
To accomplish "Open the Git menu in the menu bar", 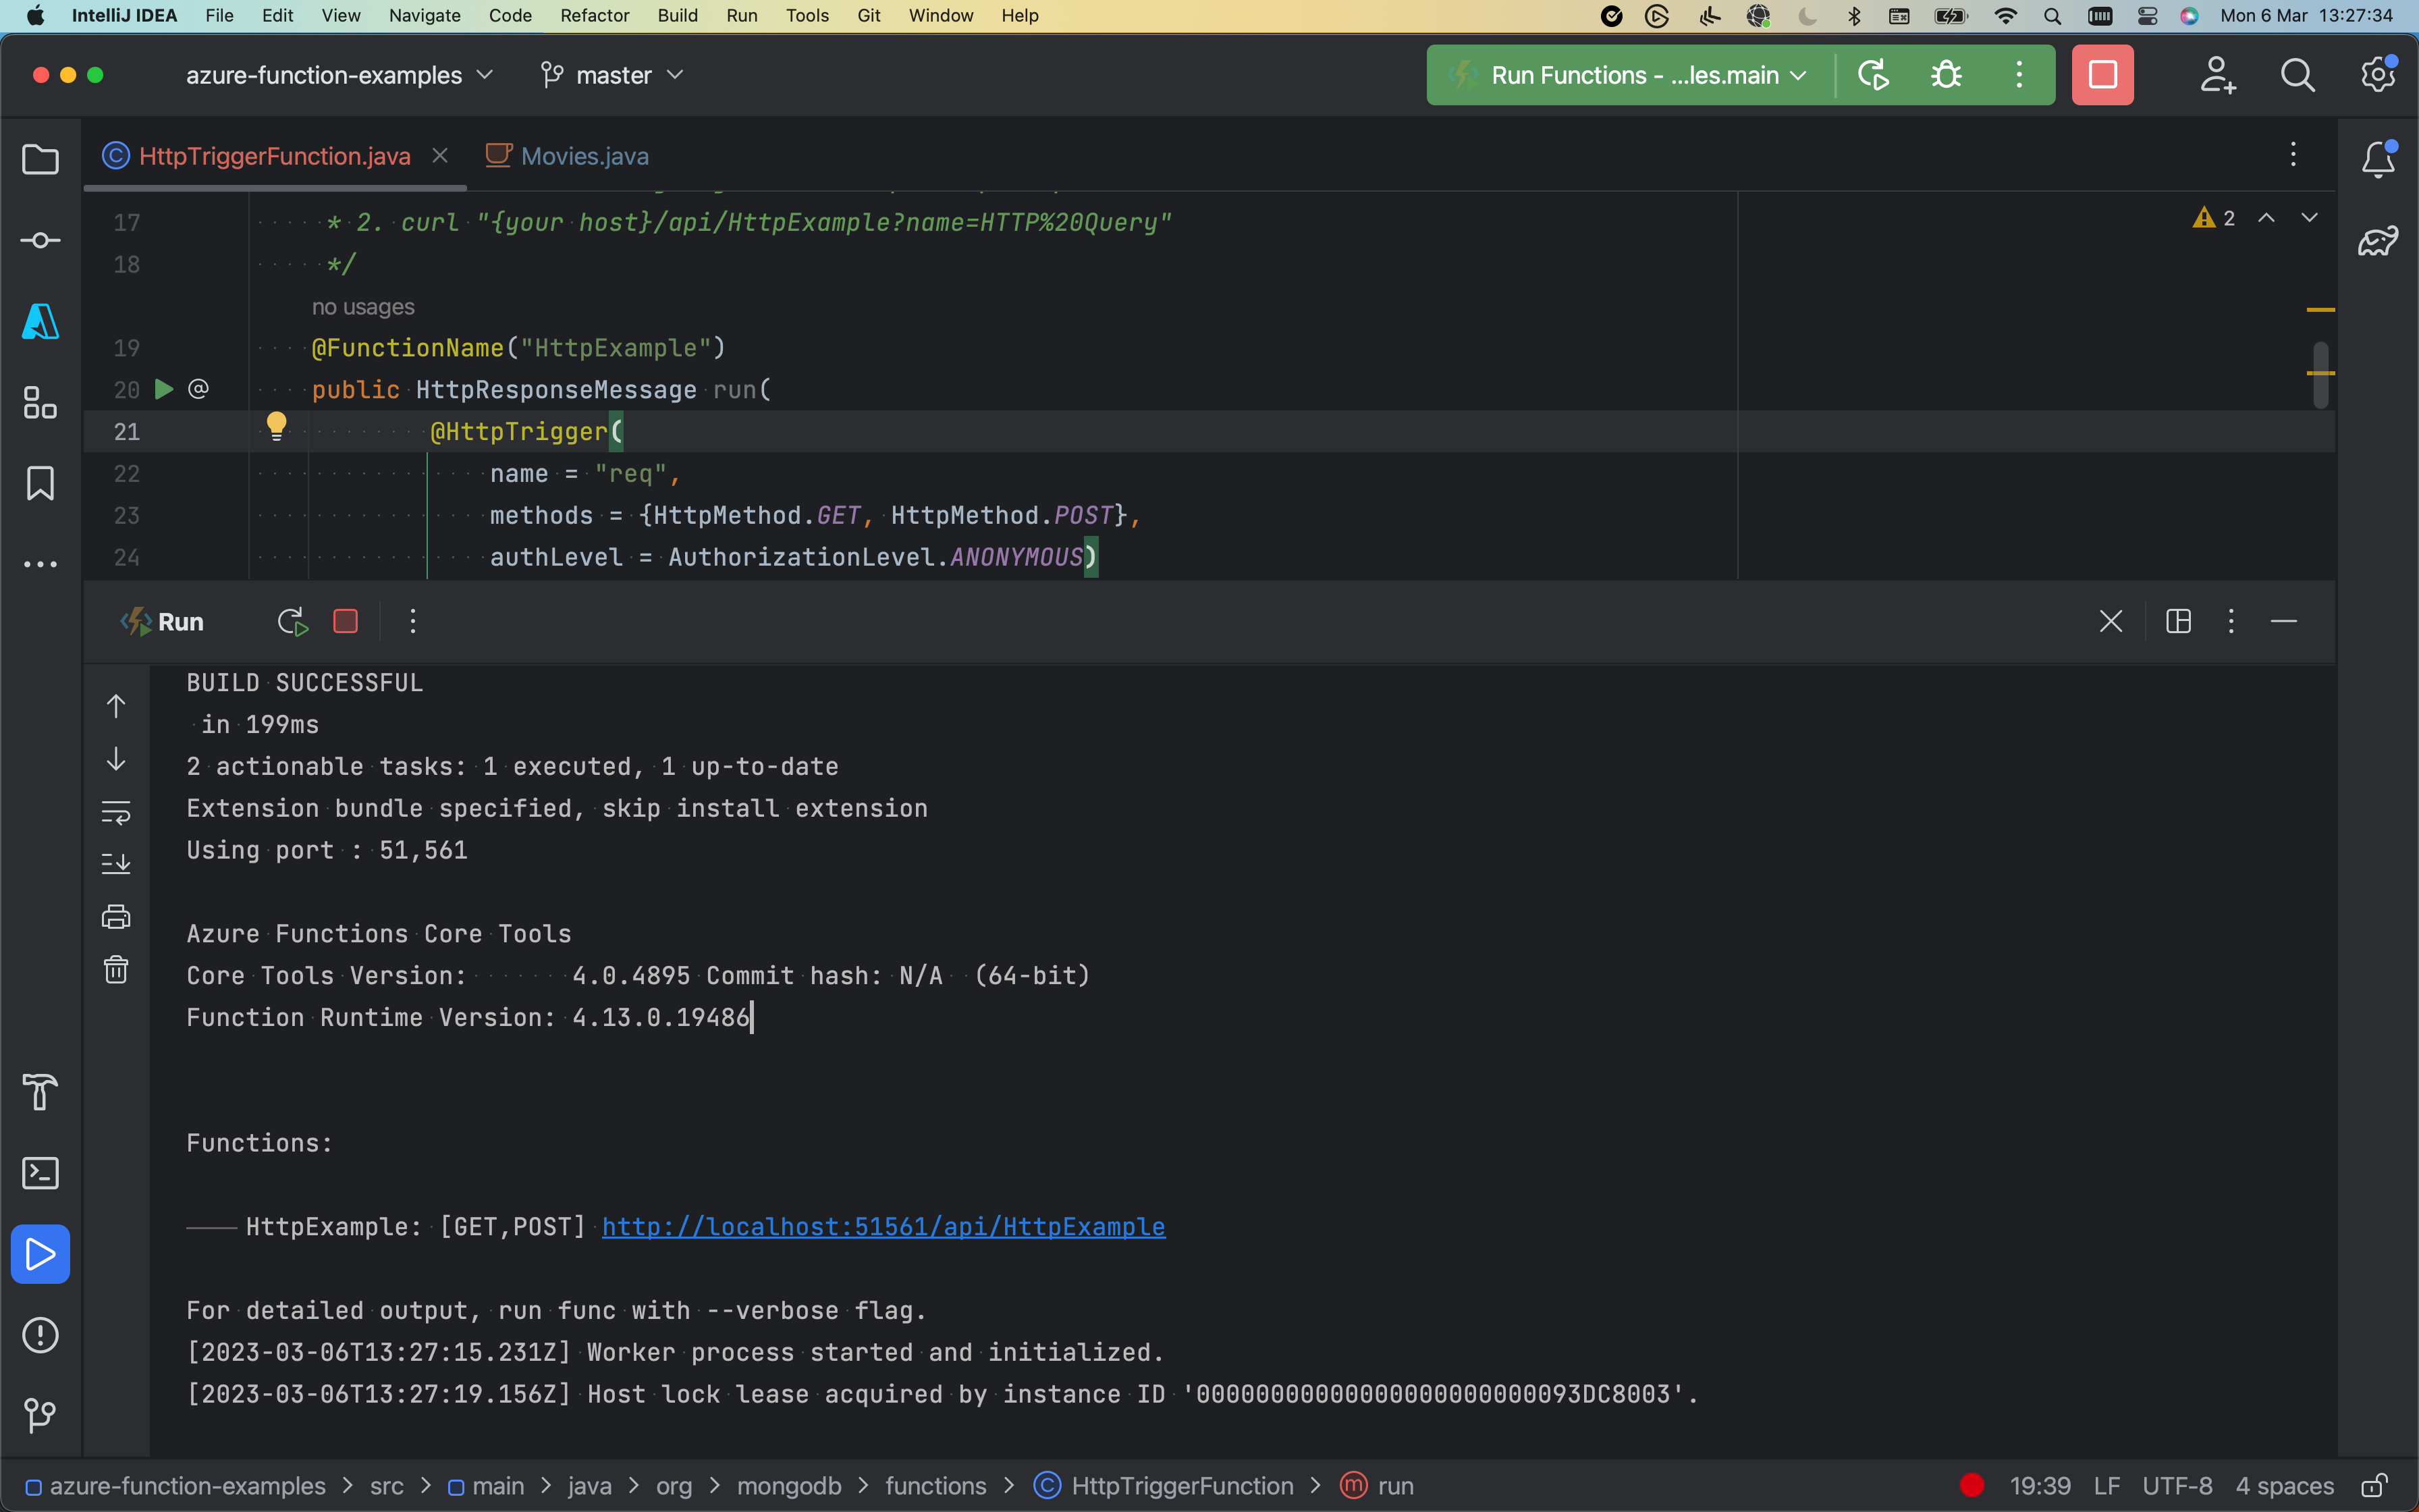I will click(x=868, y=15).
